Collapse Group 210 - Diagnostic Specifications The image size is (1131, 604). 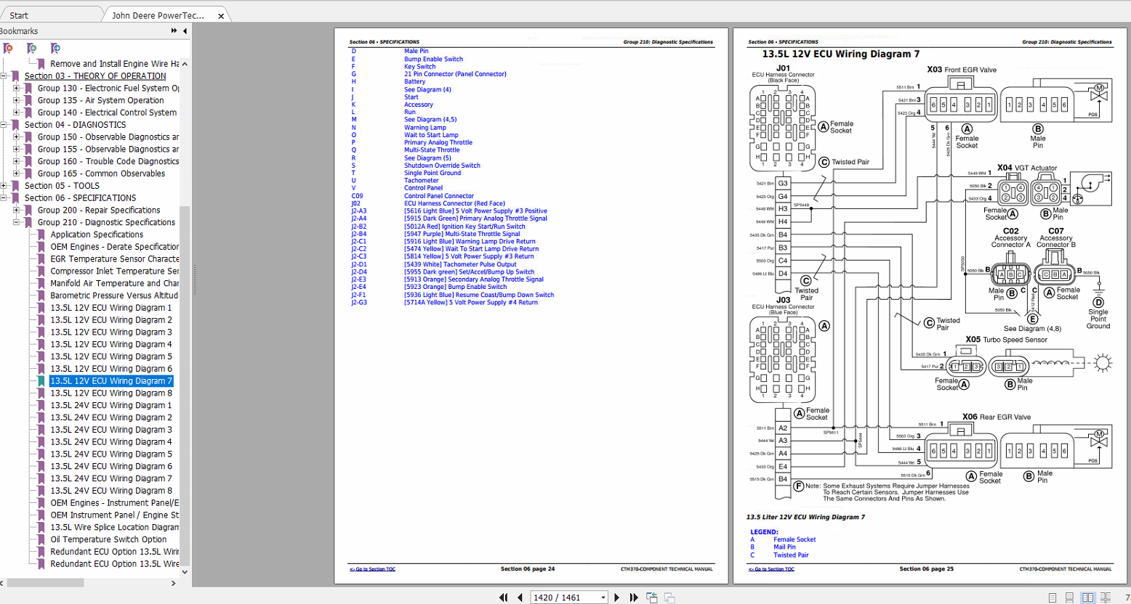click(16, 222)
